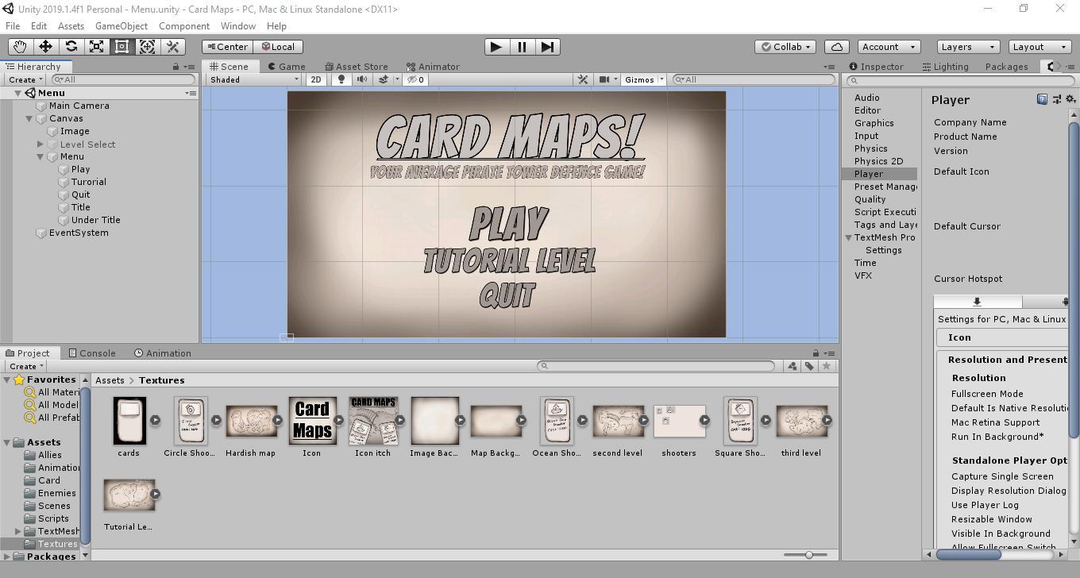This screenshot has height=578, width=1080.
Task: Toggle 2D mode in the Scene view
Action: [316, 79]
